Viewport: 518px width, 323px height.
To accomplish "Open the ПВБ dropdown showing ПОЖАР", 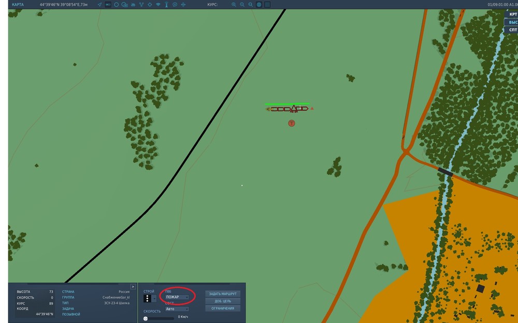I will [177, 297].
